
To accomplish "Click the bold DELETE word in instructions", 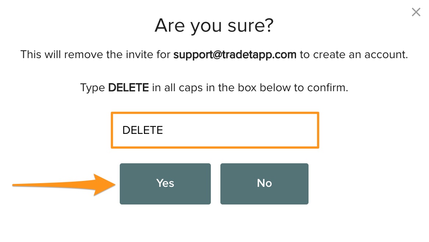I will click(x=128, y=88).
